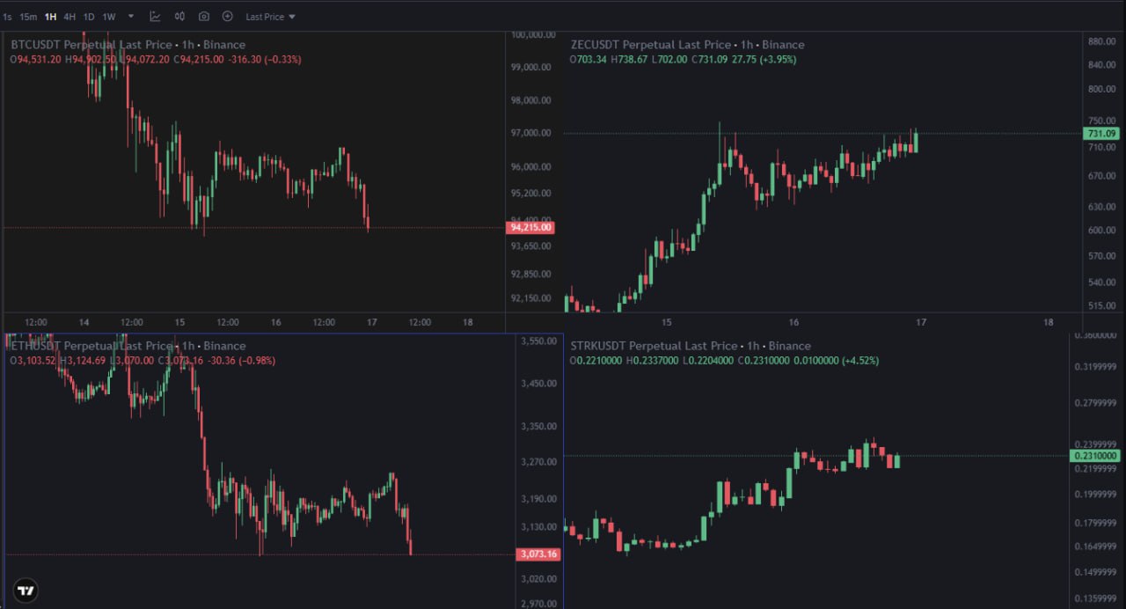1126x609 pixels.
Task: Click the active 1H timeframe
Action: (x=50, y=17)
